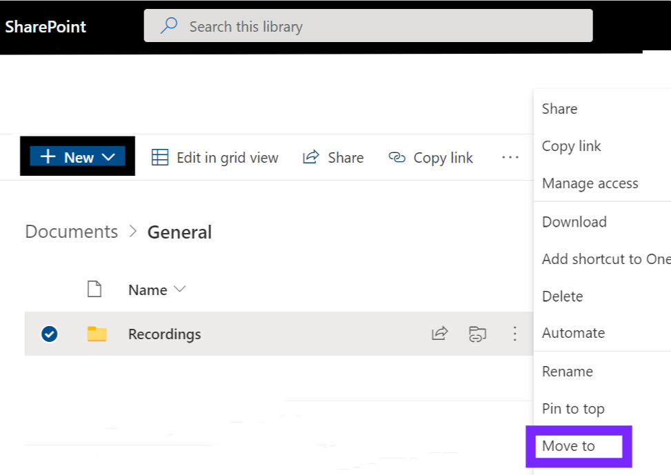Select Delete in the context menu

click(562, 296)
